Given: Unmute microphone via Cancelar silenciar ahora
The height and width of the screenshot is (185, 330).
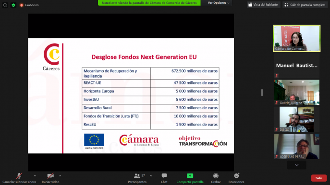Looking at the screenshot, I should click(x=19, y=178).
